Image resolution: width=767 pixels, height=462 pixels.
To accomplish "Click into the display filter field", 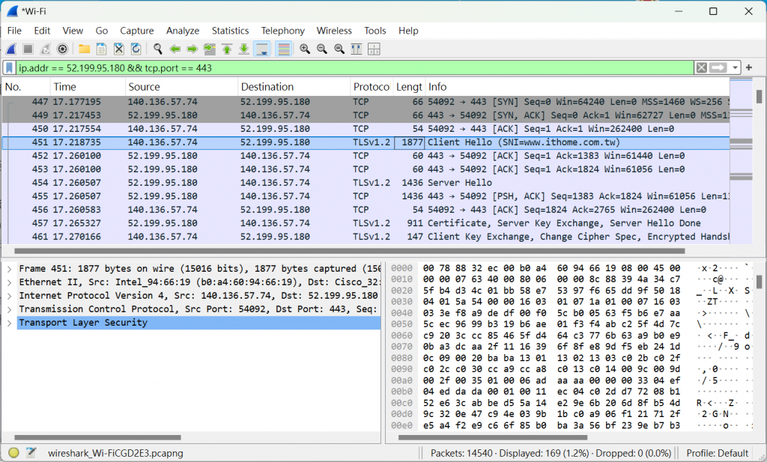I will 355,68.
